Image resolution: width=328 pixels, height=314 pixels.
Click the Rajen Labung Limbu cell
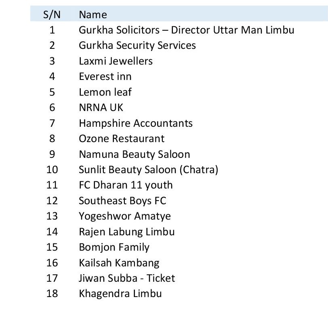click(x=127, y=232)
